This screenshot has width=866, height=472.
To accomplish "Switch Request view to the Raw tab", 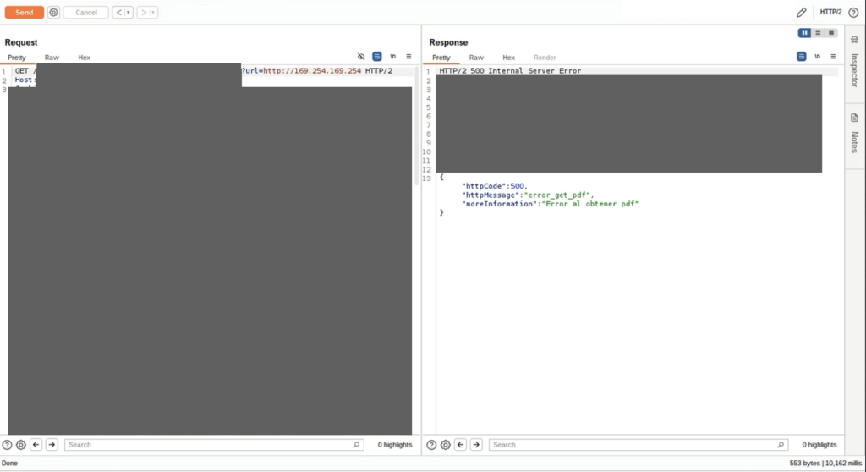I will click(52, 58).
